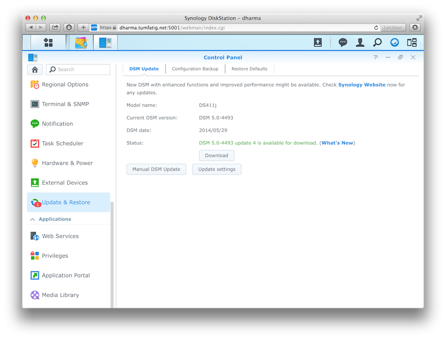Click Safari forward arrow button
Screen dimensions: 446x339
click(x=41, y=27)
